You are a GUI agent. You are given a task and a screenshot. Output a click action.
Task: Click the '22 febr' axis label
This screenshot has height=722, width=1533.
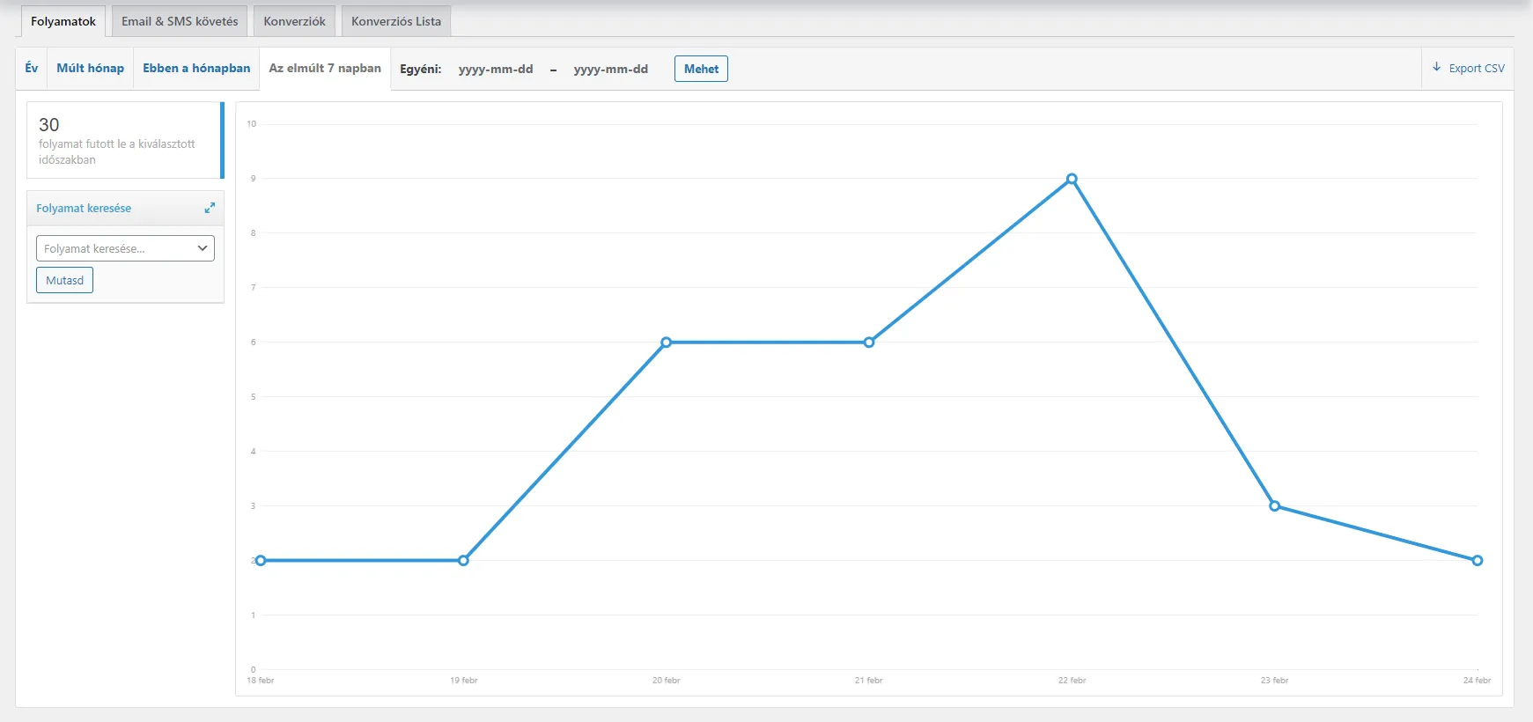click(1072, 681)
